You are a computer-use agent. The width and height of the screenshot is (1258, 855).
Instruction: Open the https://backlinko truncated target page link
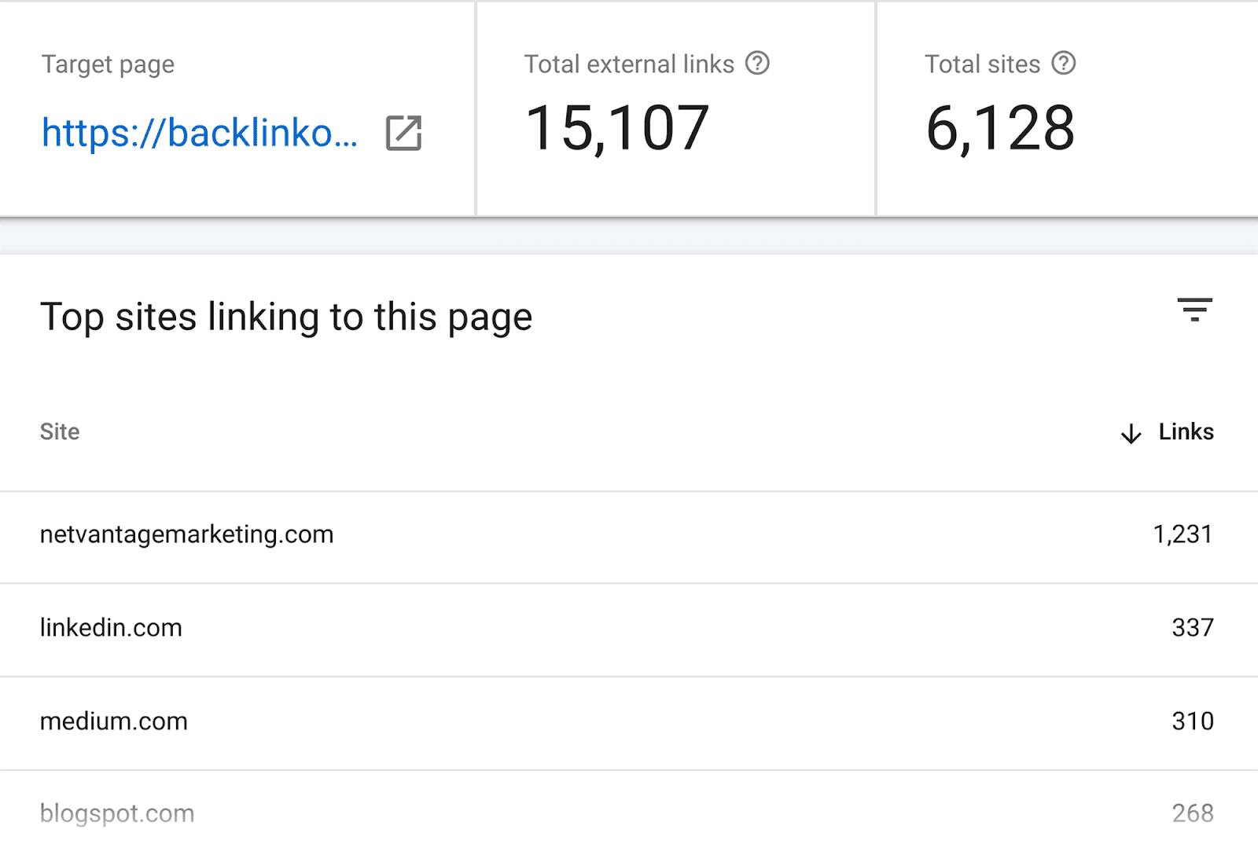pos(200,134)
